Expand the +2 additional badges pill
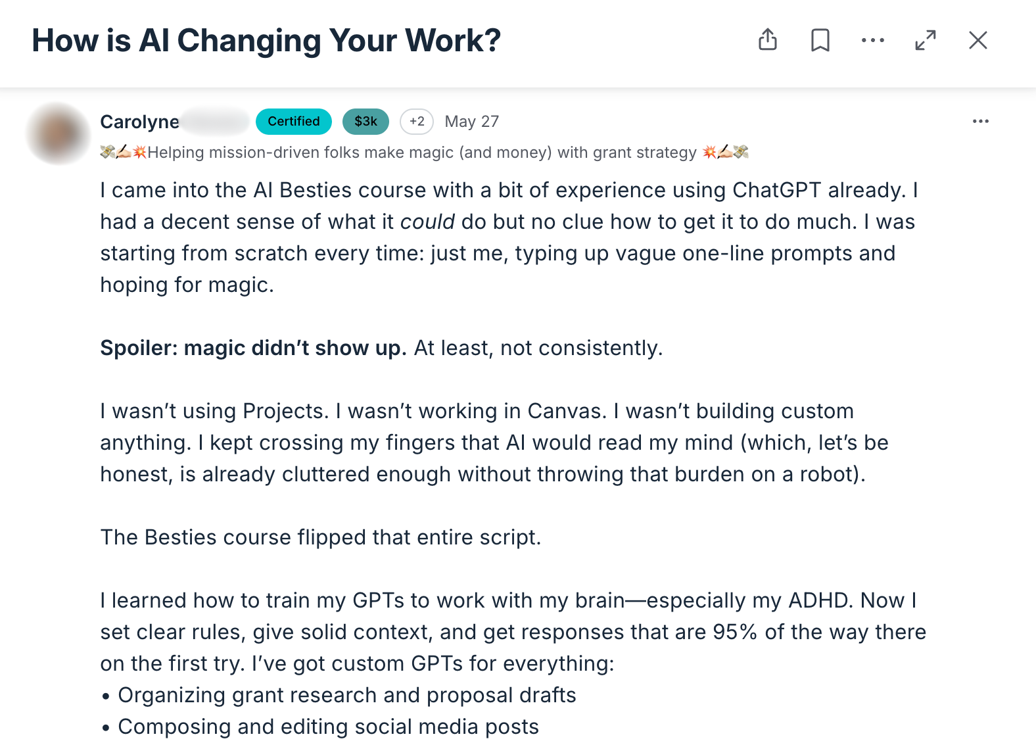Viewport: 1036px width, 745px height. pyautogui.click(x=417, y=121)
